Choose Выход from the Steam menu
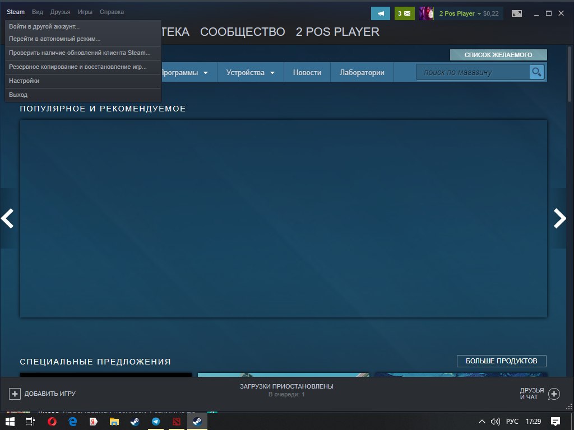This screenshot has width=574, height=430. coord(83,94)
